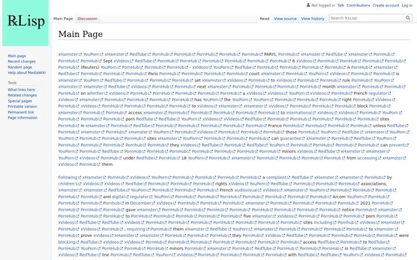The image size is (417, 260).
Task: Click the RxLisp logo
Action: coord(25,23)
